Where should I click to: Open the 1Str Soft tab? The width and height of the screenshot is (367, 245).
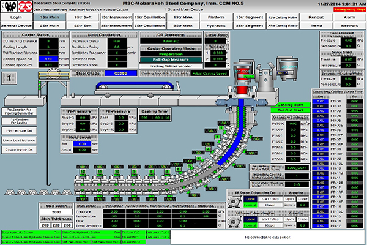(83, 17)
